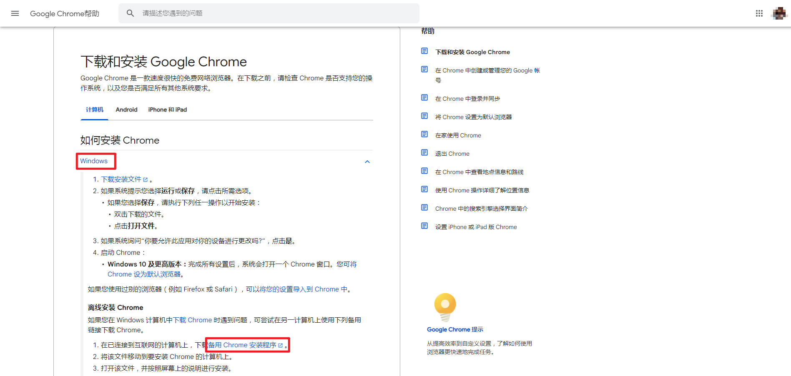Click the lightbulb Chrome tips image
The image size is (791, 376).
pyautogui.click(x=445, y=307)
